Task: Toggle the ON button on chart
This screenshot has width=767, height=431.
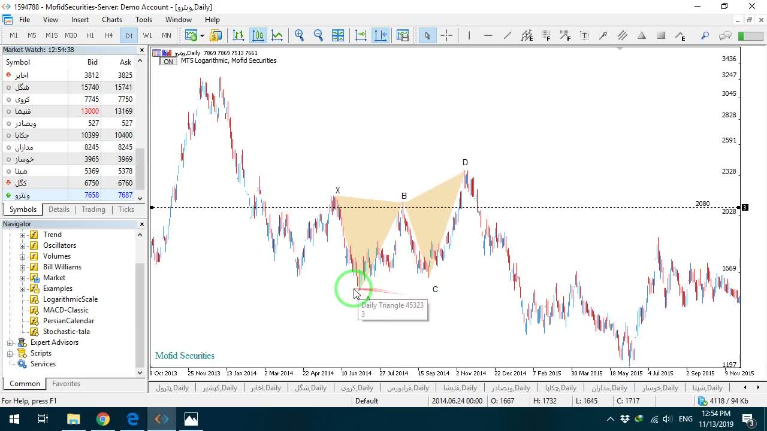Action: click(x=168, y=62)
